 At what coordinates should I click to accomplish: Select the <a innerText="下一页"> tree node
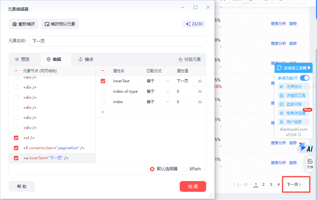[x=46, y=158]
